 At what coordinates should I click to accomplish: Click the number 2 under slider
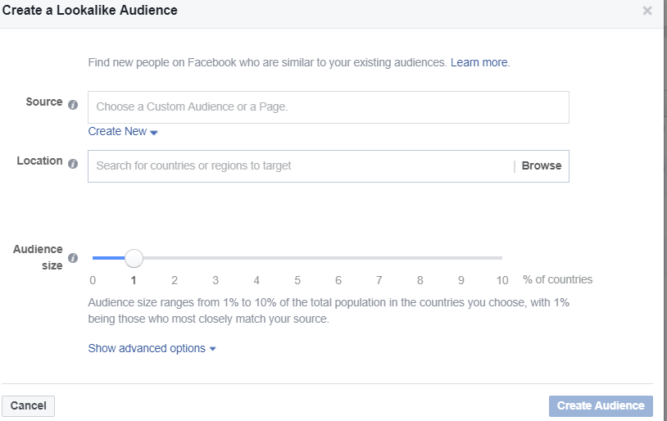click(175, 280)
